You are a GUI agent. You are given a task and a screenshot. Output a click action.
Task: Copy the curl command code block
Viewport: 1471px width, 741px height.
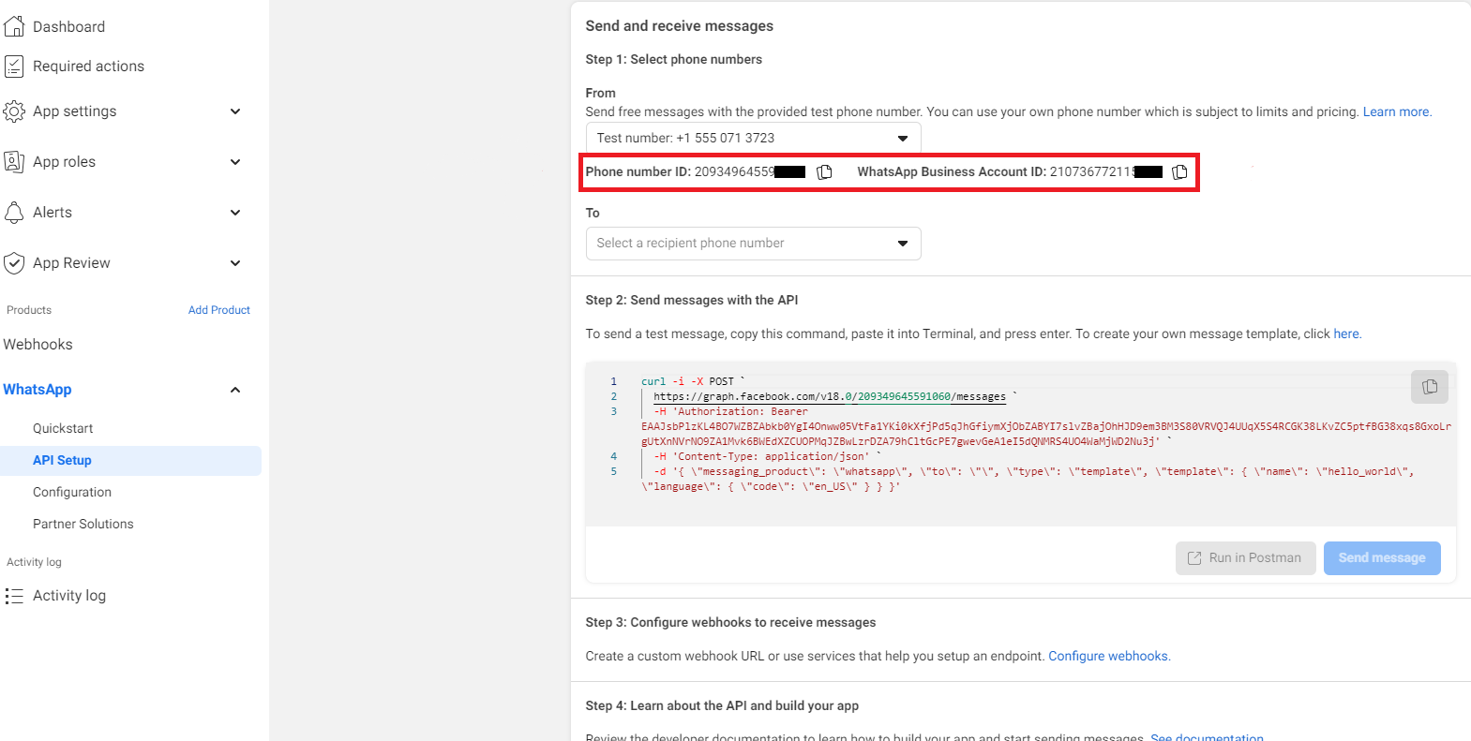[x=1429, y=386]
